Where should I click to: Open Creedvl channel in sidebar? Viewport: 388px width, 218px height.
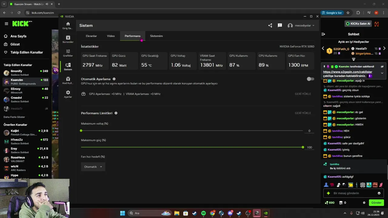pyautogui.click(x=26, y=100)
